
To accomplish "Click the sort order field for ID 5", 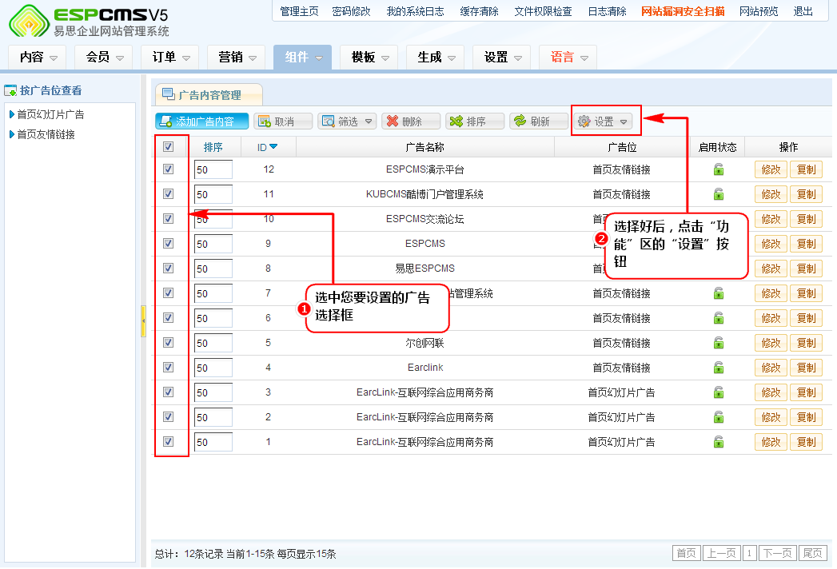I will tap(213, 343).
